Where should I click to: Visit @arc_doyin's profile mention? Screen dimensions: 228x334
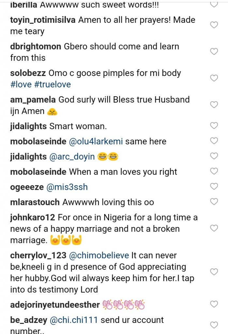click(x=72, y=157)
